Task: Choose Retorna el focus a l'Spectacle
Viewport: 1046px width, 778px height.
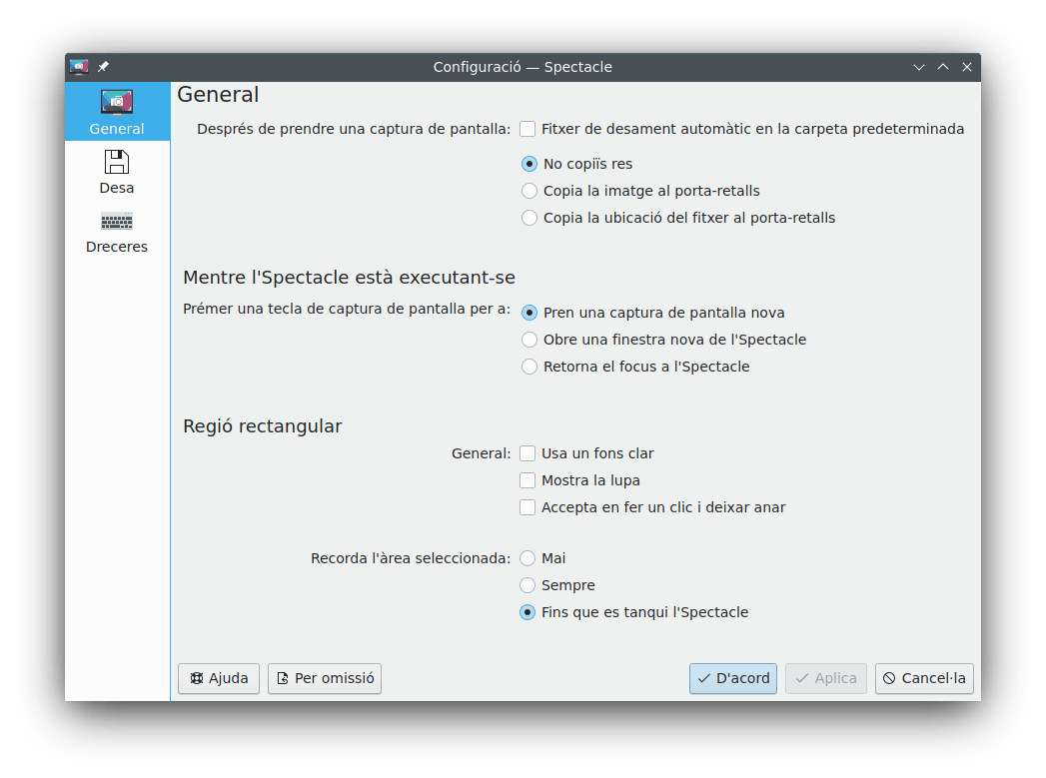Action: click(x=529, y=367)
